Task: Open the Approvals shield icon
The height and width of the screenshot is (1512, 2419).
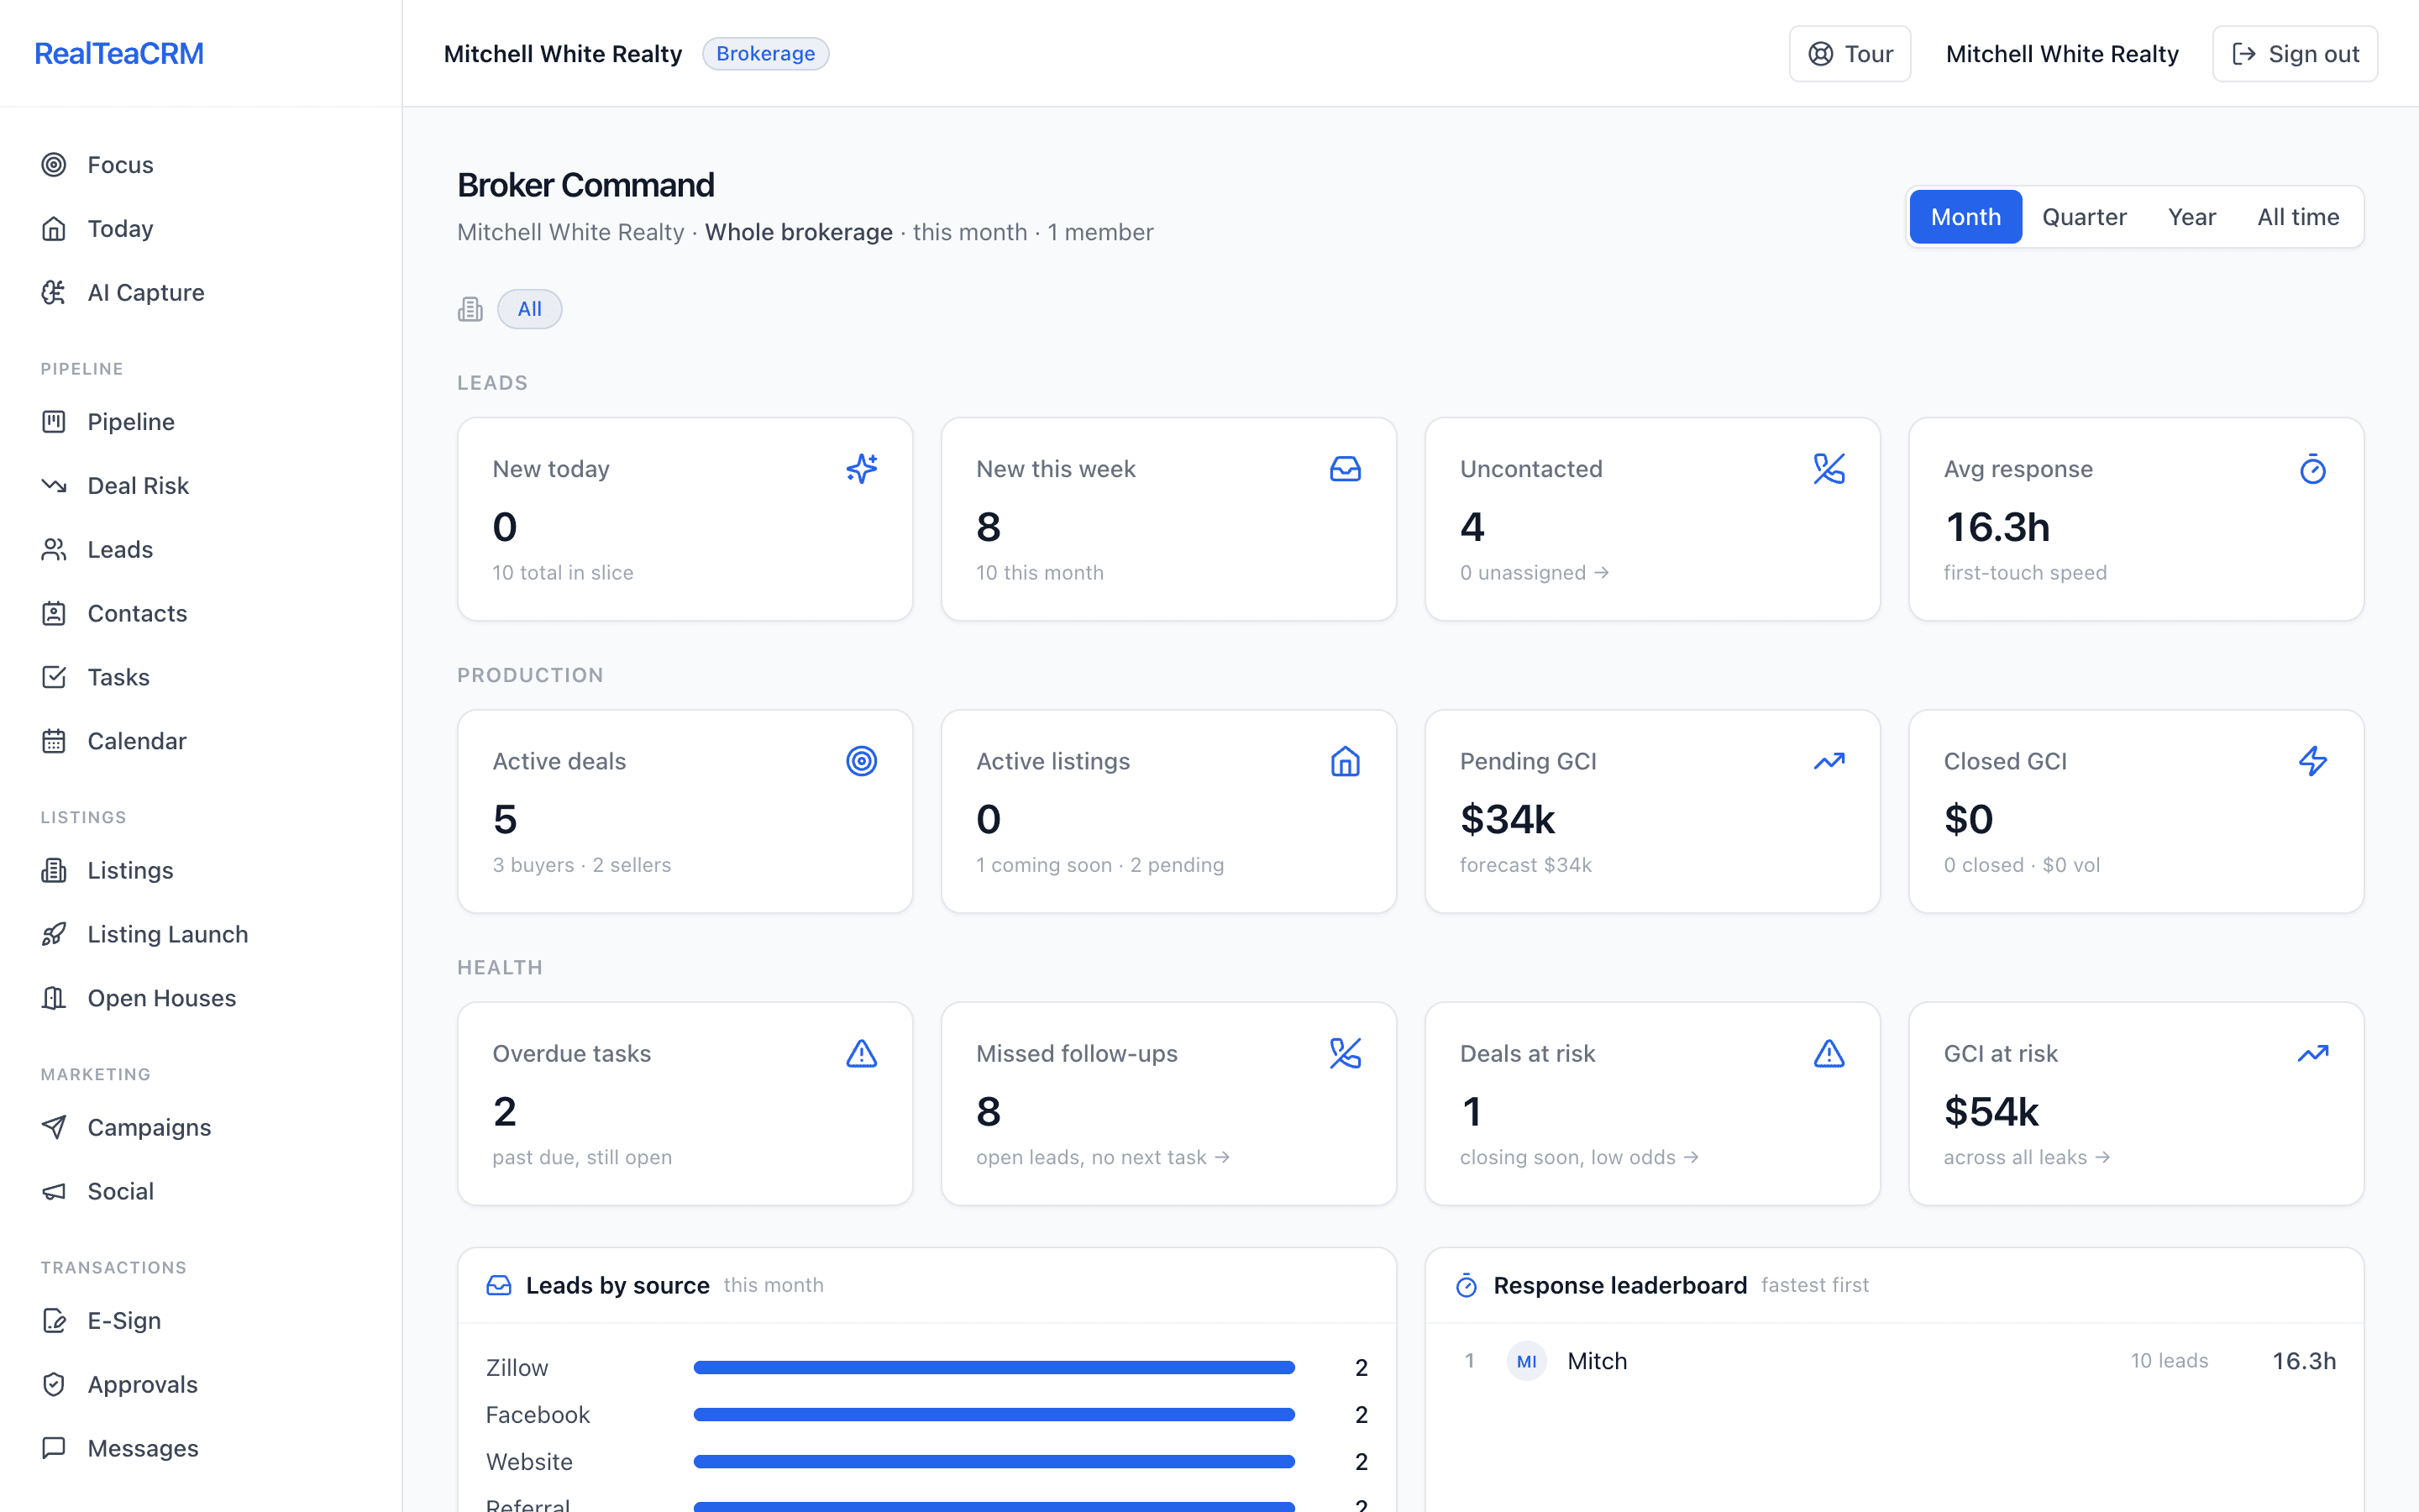Action: click(54, 1385)
